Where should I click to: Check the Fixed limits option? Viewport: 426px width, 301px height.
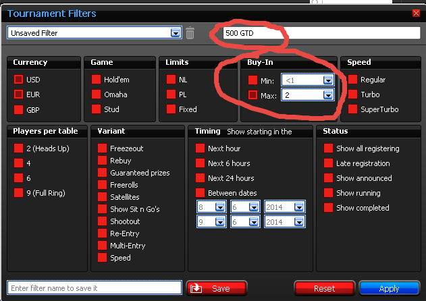tap(171, 109)
